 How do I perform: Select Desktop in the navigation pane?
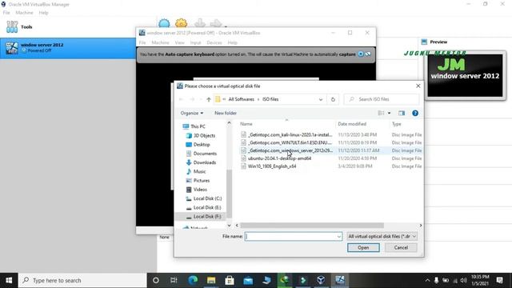point(198,145)
